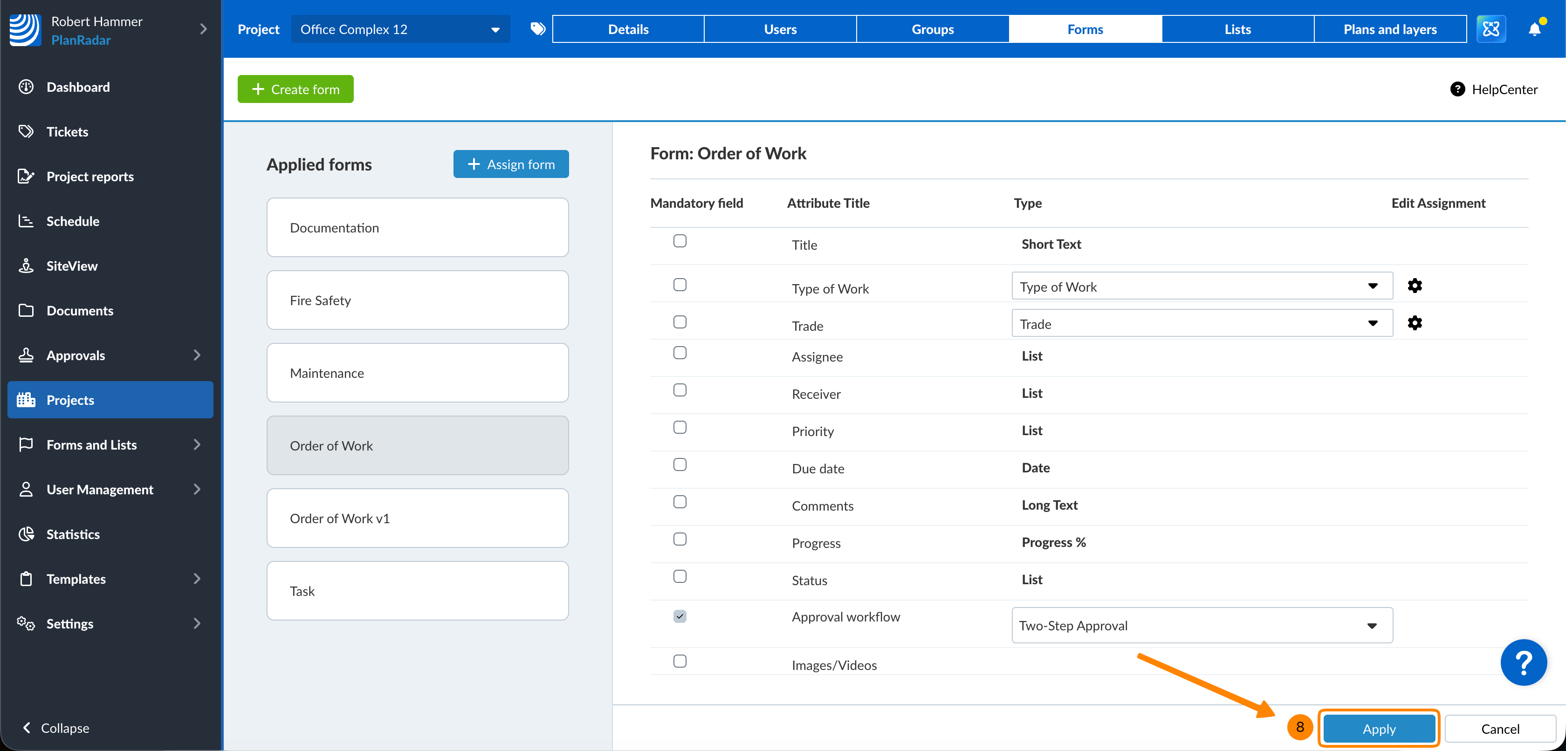Viewport: 1566px width, 751px height.
Task: Open Statistics in the sidebar
Action: [73, 534]
